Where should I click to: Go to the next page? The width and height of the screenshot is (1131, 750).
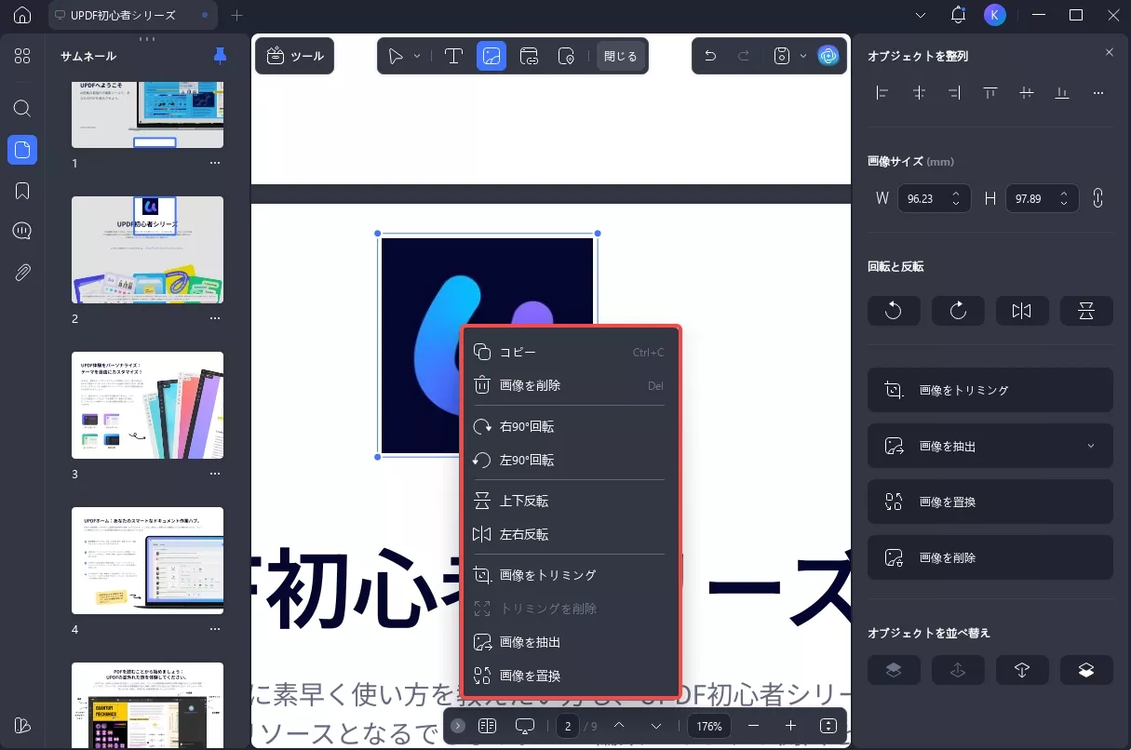point(656,726)
